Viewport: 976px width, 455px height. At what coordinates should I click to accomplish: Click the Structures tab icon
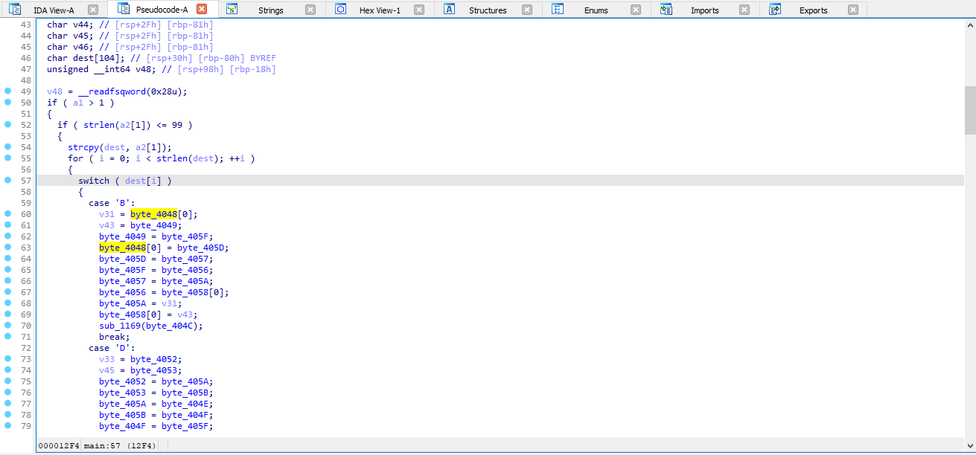coord(450,10)
